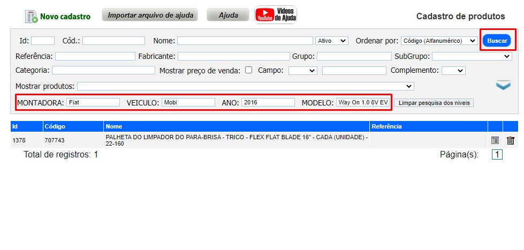Click the text field after Campo dropdown

click(x=354, y=71)
